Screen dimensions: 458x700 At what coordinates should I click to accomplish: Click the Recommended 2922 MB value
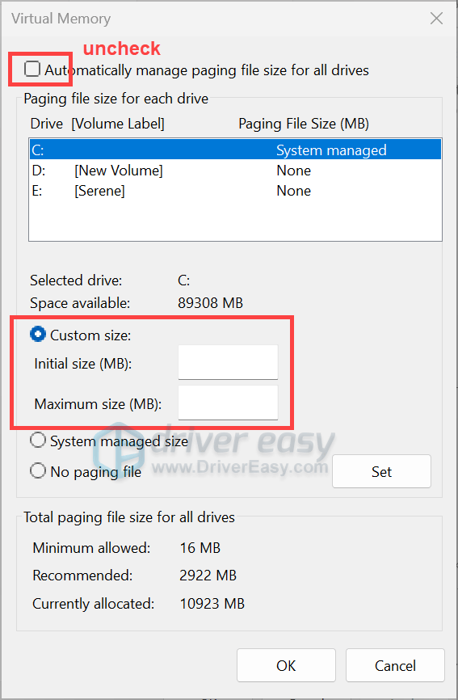click(x=208, y=576)
